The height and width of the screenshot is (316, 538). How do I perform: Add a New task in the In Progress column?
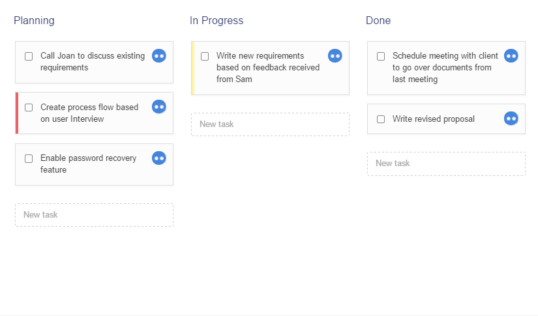click(270, 124)
